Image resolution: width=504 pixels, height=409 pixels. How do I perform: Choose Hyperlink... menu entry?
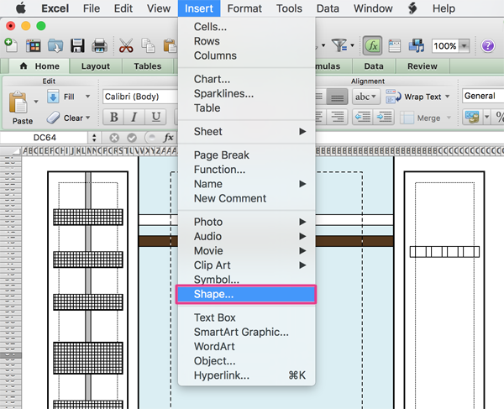[x=246, y=375]
